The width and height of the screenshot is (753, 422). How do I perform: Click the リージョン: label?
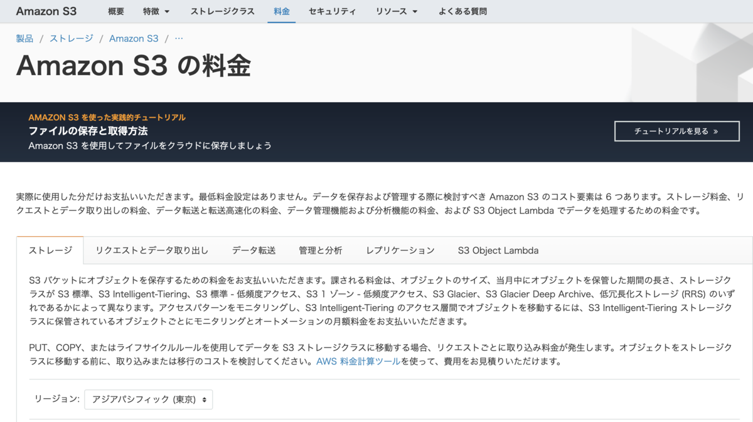click(57, 399)
